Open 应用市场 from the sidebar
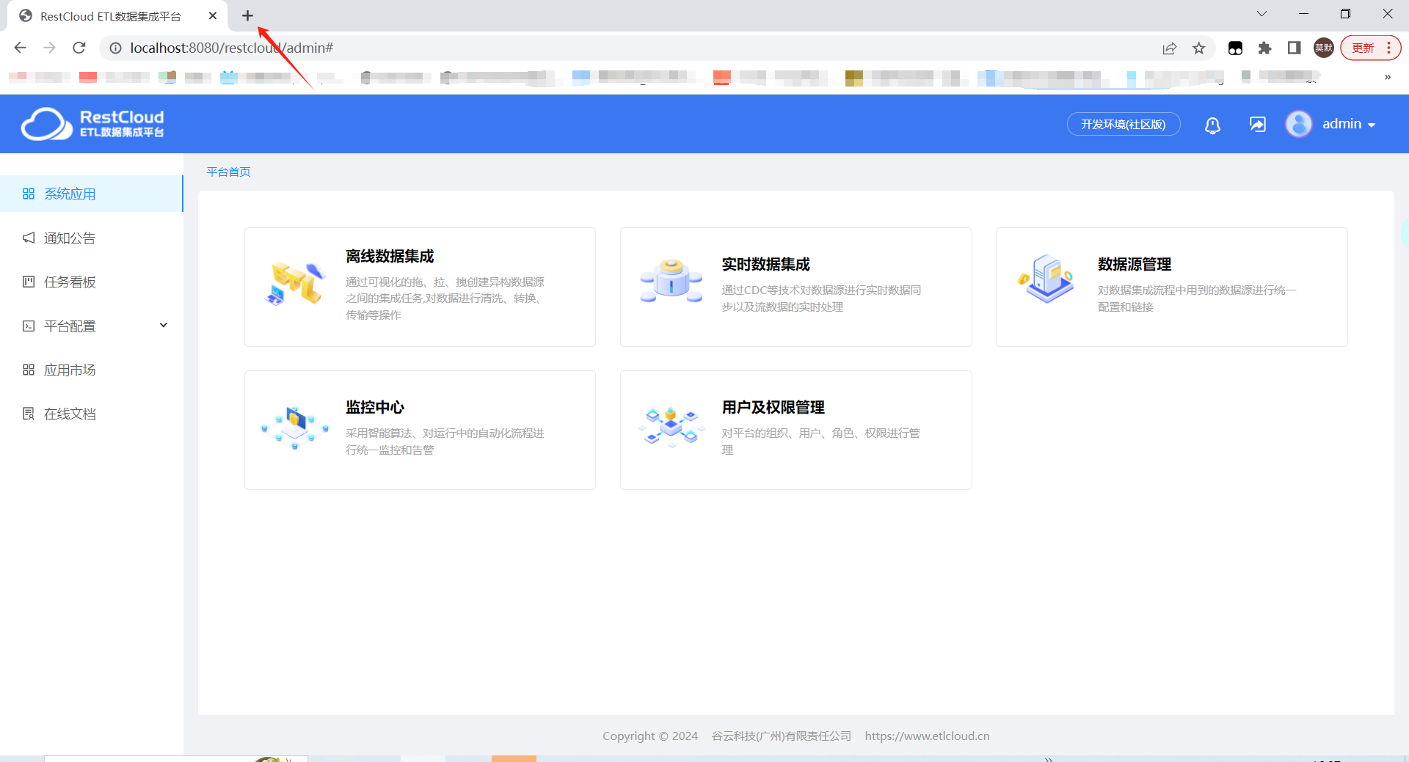This screenshot has width=1409, height=762. (69, 370)
